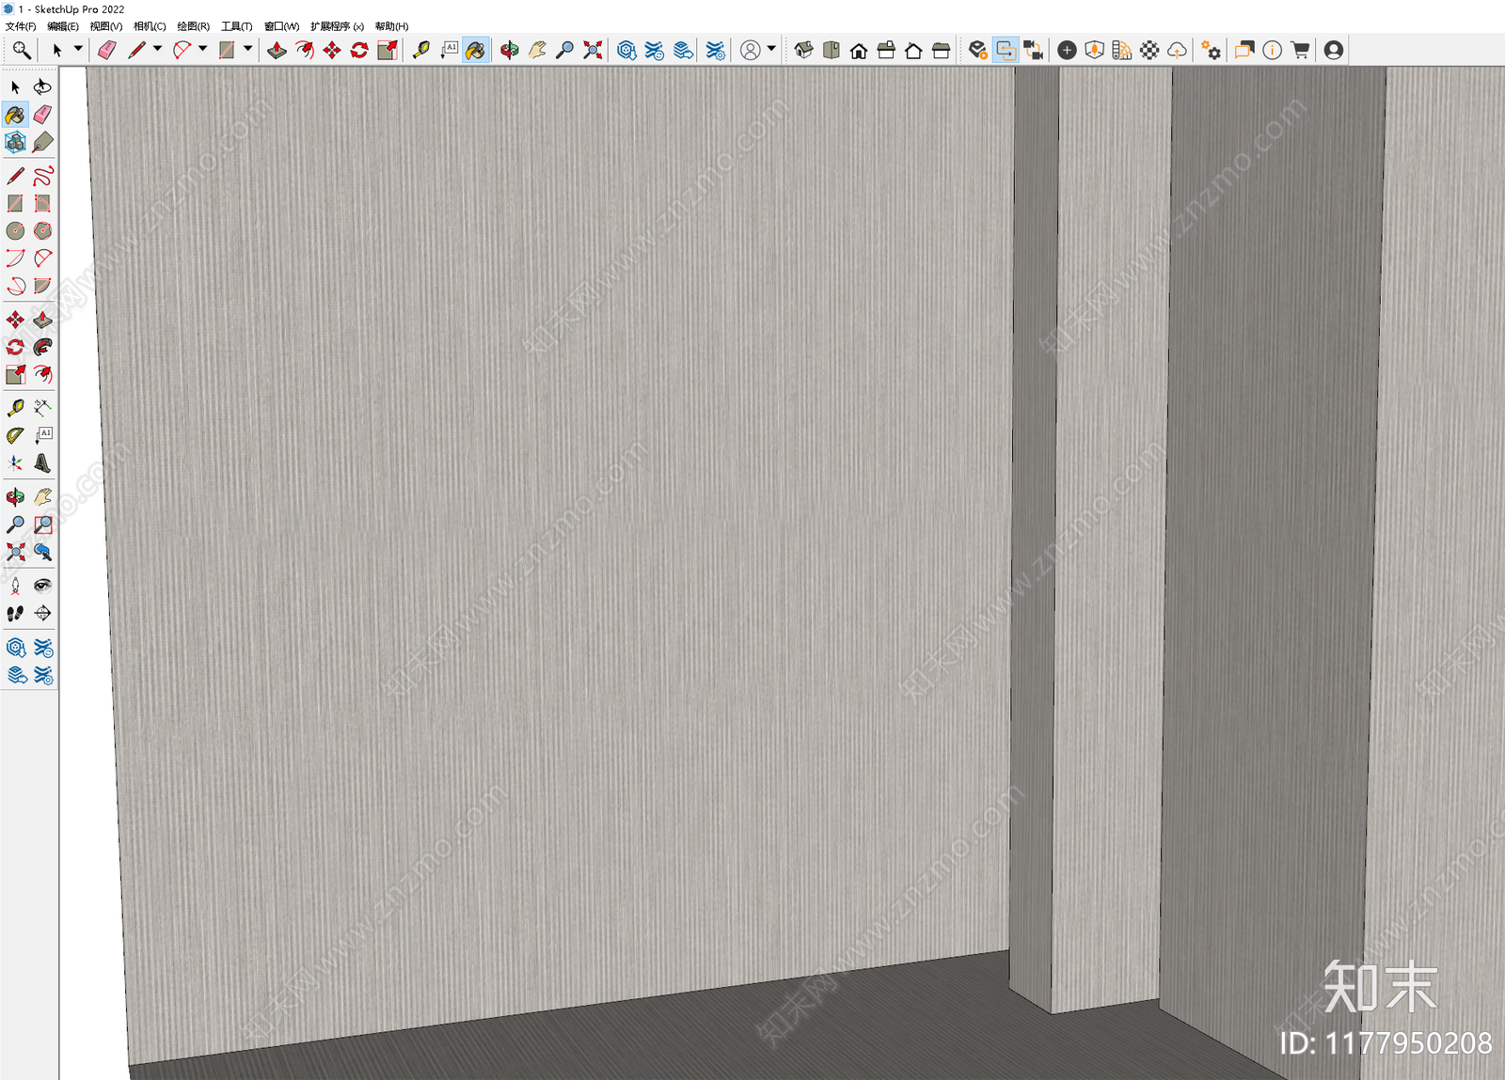Image resolution: width=1505 pixels, height=1080 pixels.
Task: Expand the pencil Line tool dropdown arrow
Action: point(157,49)
